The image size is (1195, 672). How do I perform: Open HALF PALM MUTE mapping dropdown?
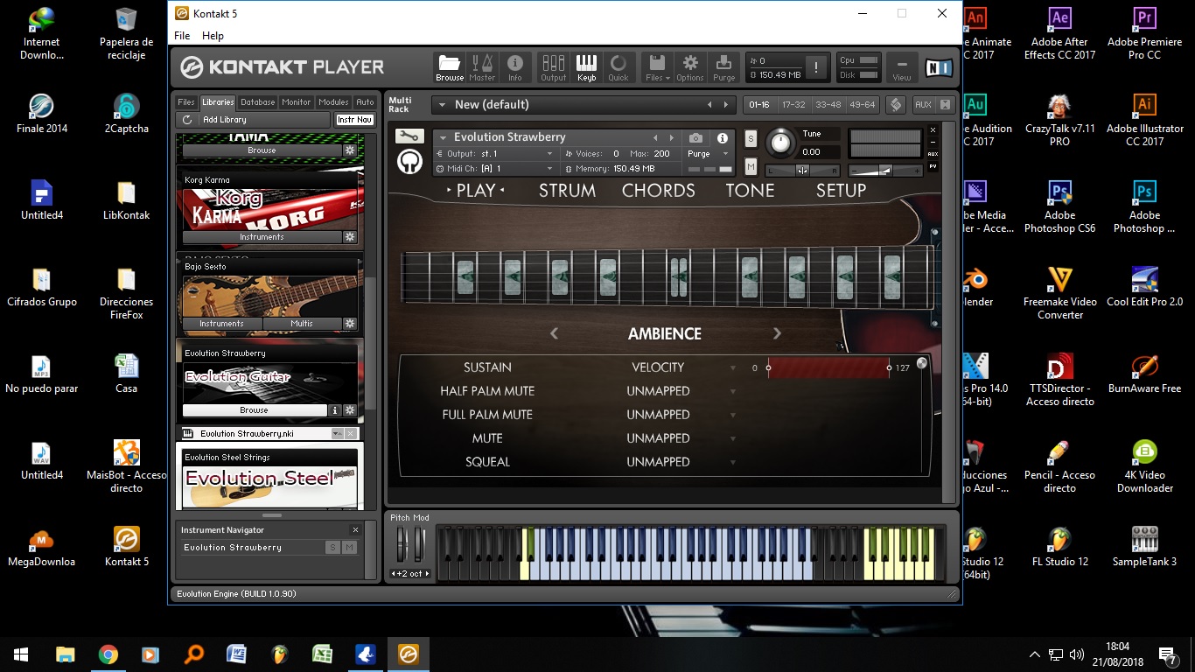pyautogui.click(x=733, y=391)
